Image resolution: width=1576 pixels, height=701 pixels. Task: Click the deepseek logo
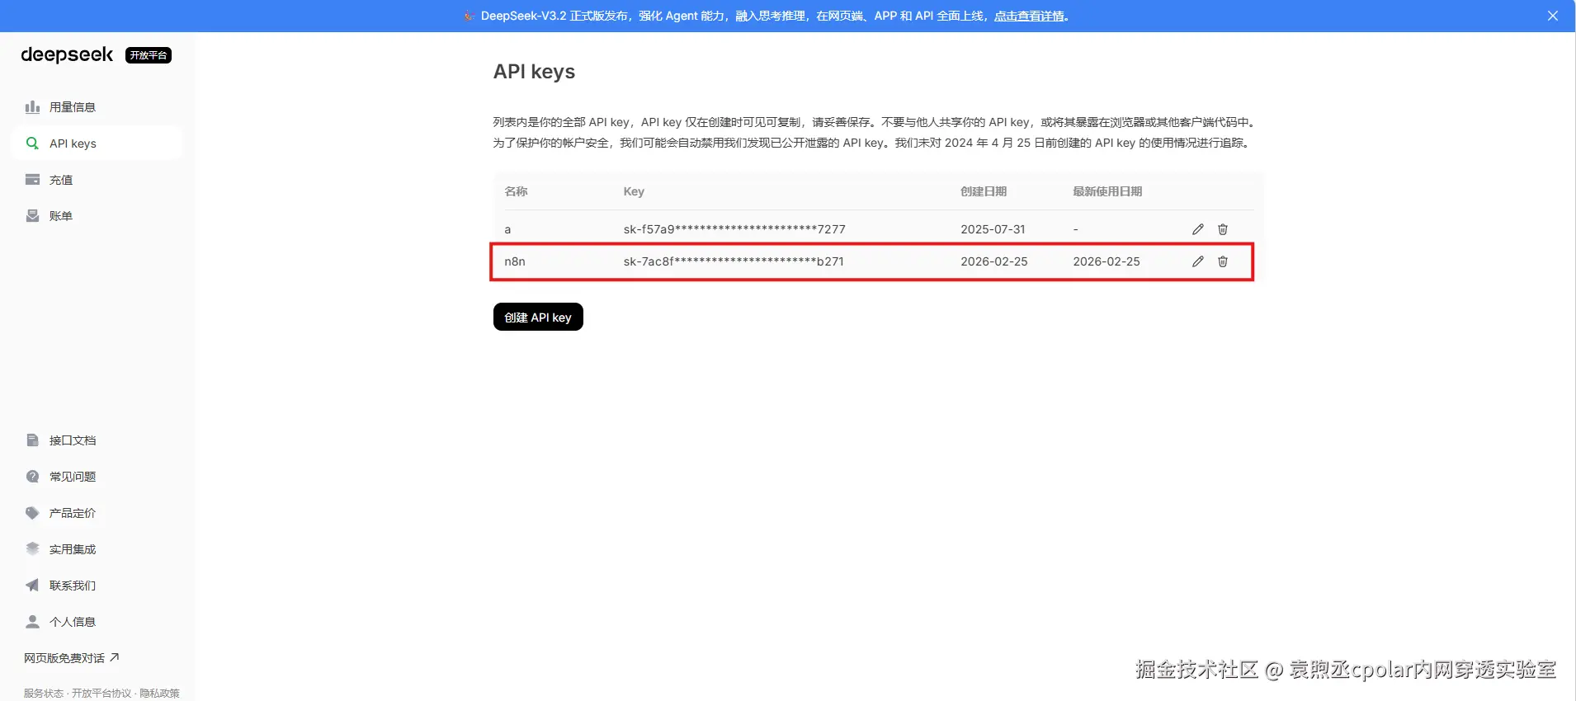[67, 54]
